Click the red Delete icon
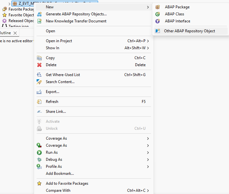229x194 pixels. click(x=39, y=65)
